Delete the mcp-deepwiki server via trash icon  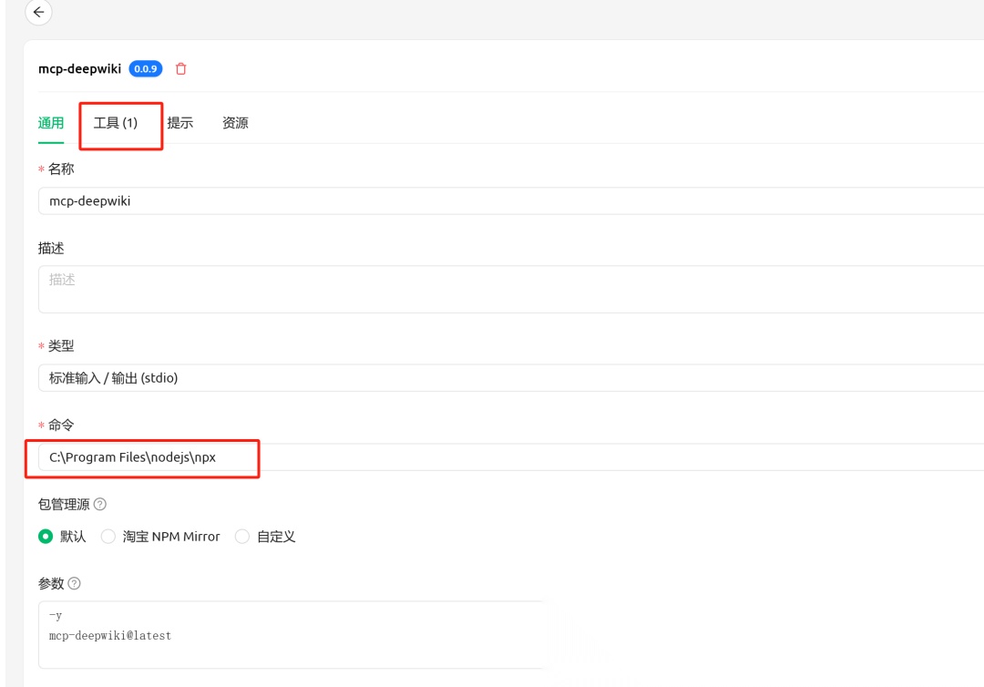(x=180, y=69)
